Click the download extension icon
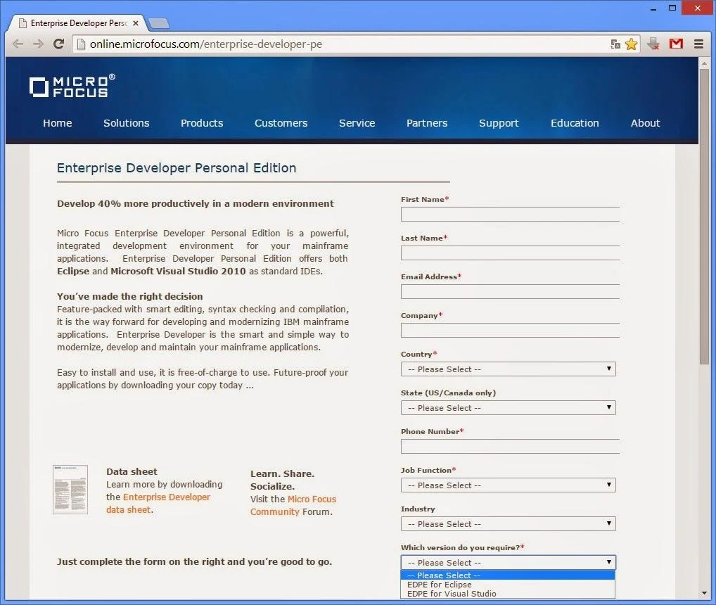The width and height of the screenshot is (716, 605). point(653,44)
